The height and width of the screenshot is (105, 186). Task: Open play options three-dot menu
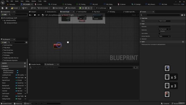coord(91,8)
